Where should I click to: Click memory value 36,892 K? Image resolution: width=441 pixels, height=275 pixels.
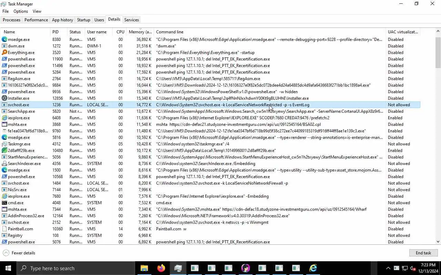(144, 40)
